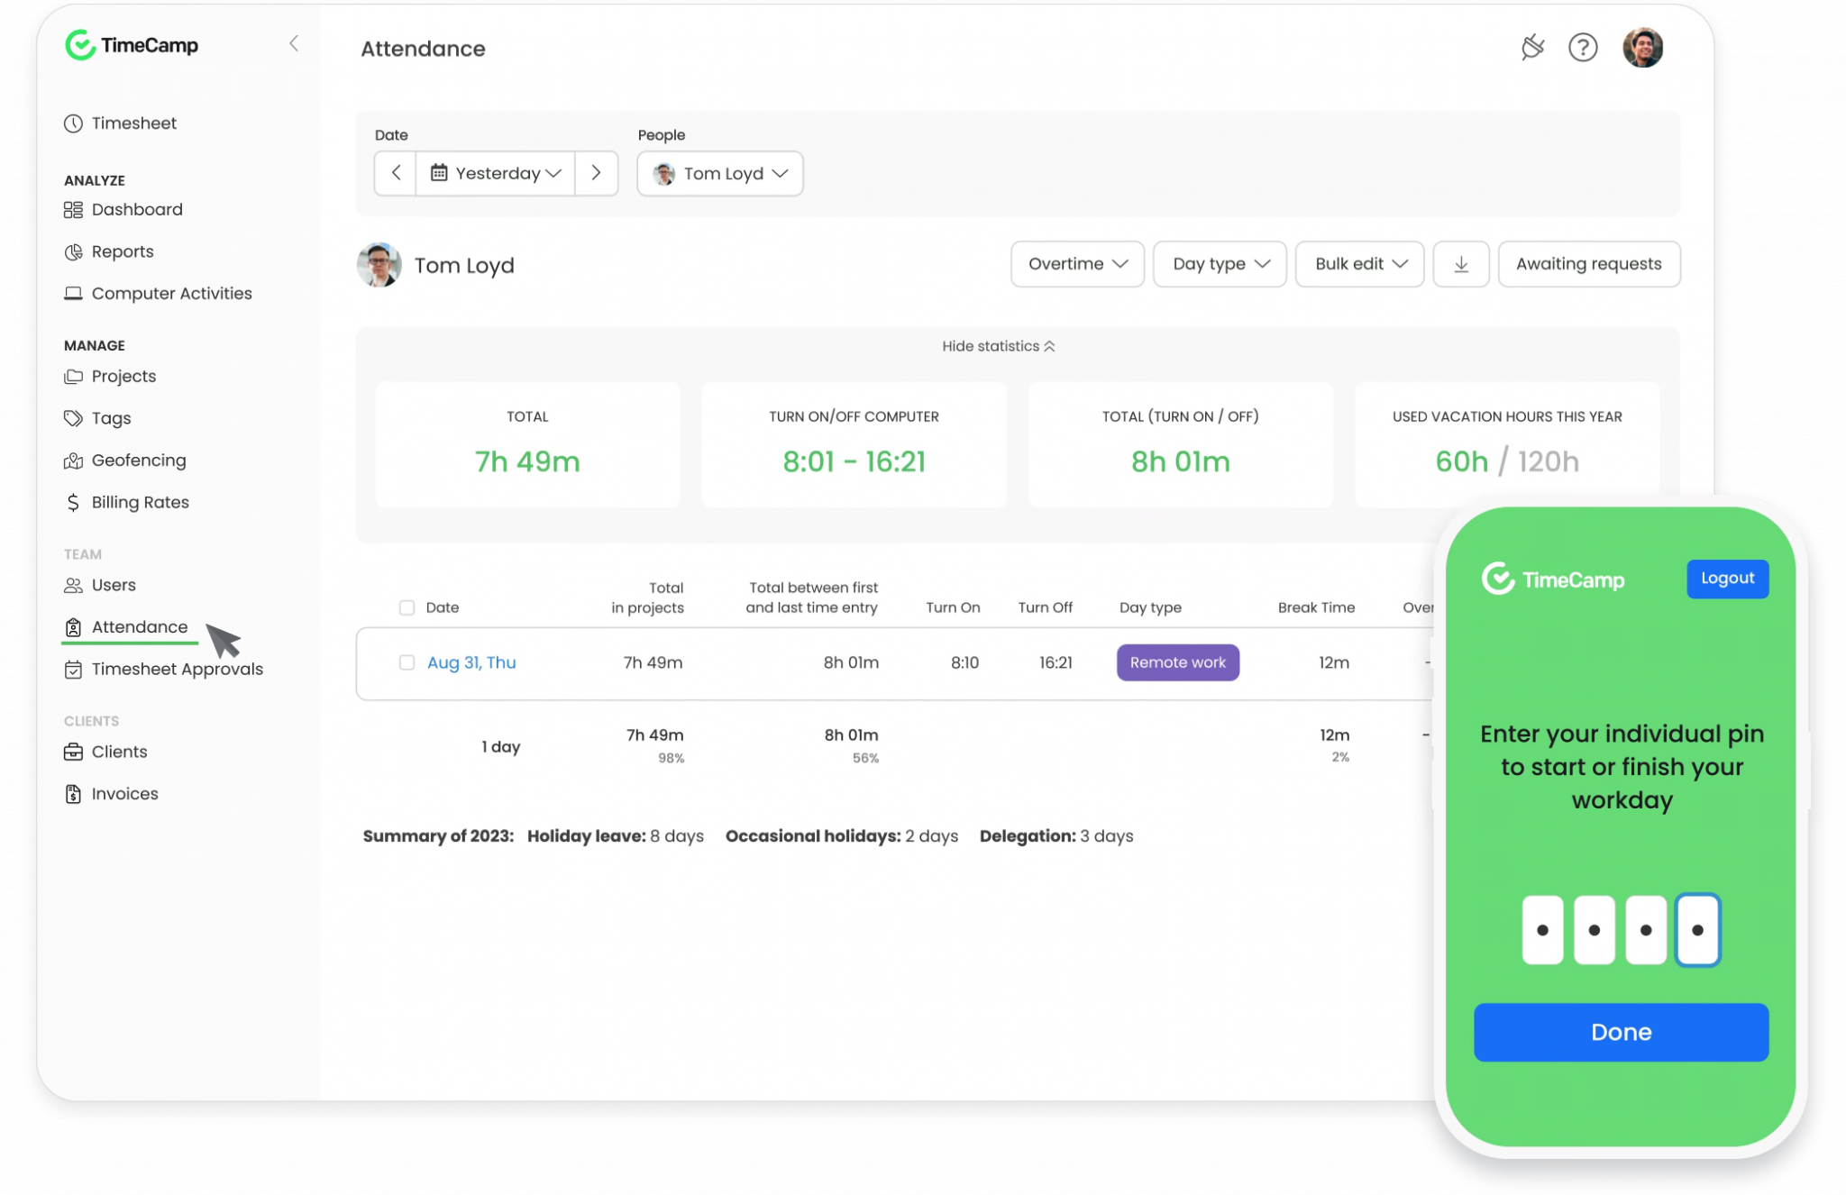The width and height of the screenshot is (1846, 1195).
Task: Click the Remote work day type badge
Action: pos(1177,662)
